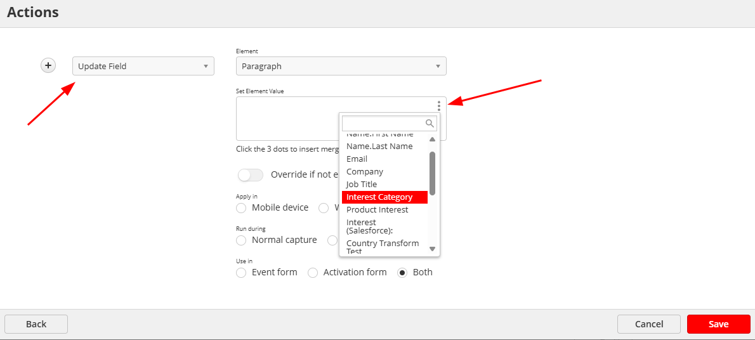Choose Country Transform Test from the list
The image size is (755, 340).
pos(384,247)
